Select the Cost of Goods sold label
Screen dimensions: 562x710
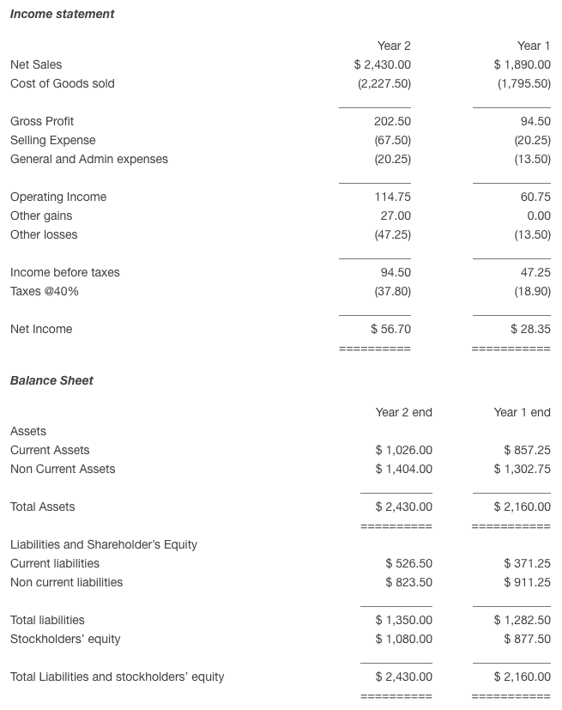pos(63,84)
